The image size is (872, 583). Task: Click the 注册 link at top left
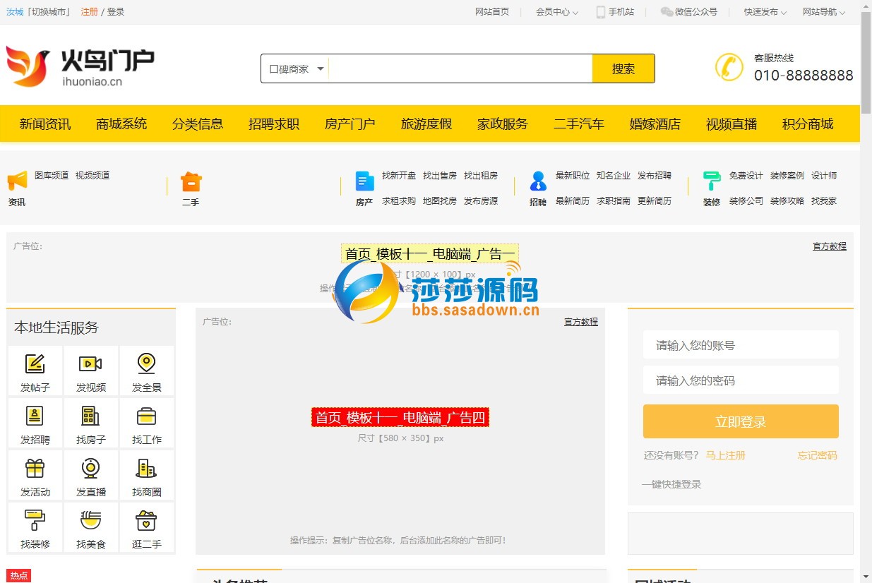tap(90, 12)
